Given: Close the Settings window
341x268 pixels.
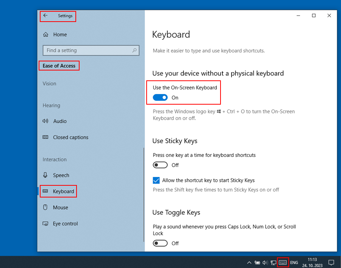Looking at the screenshot, I should point(329,16).
